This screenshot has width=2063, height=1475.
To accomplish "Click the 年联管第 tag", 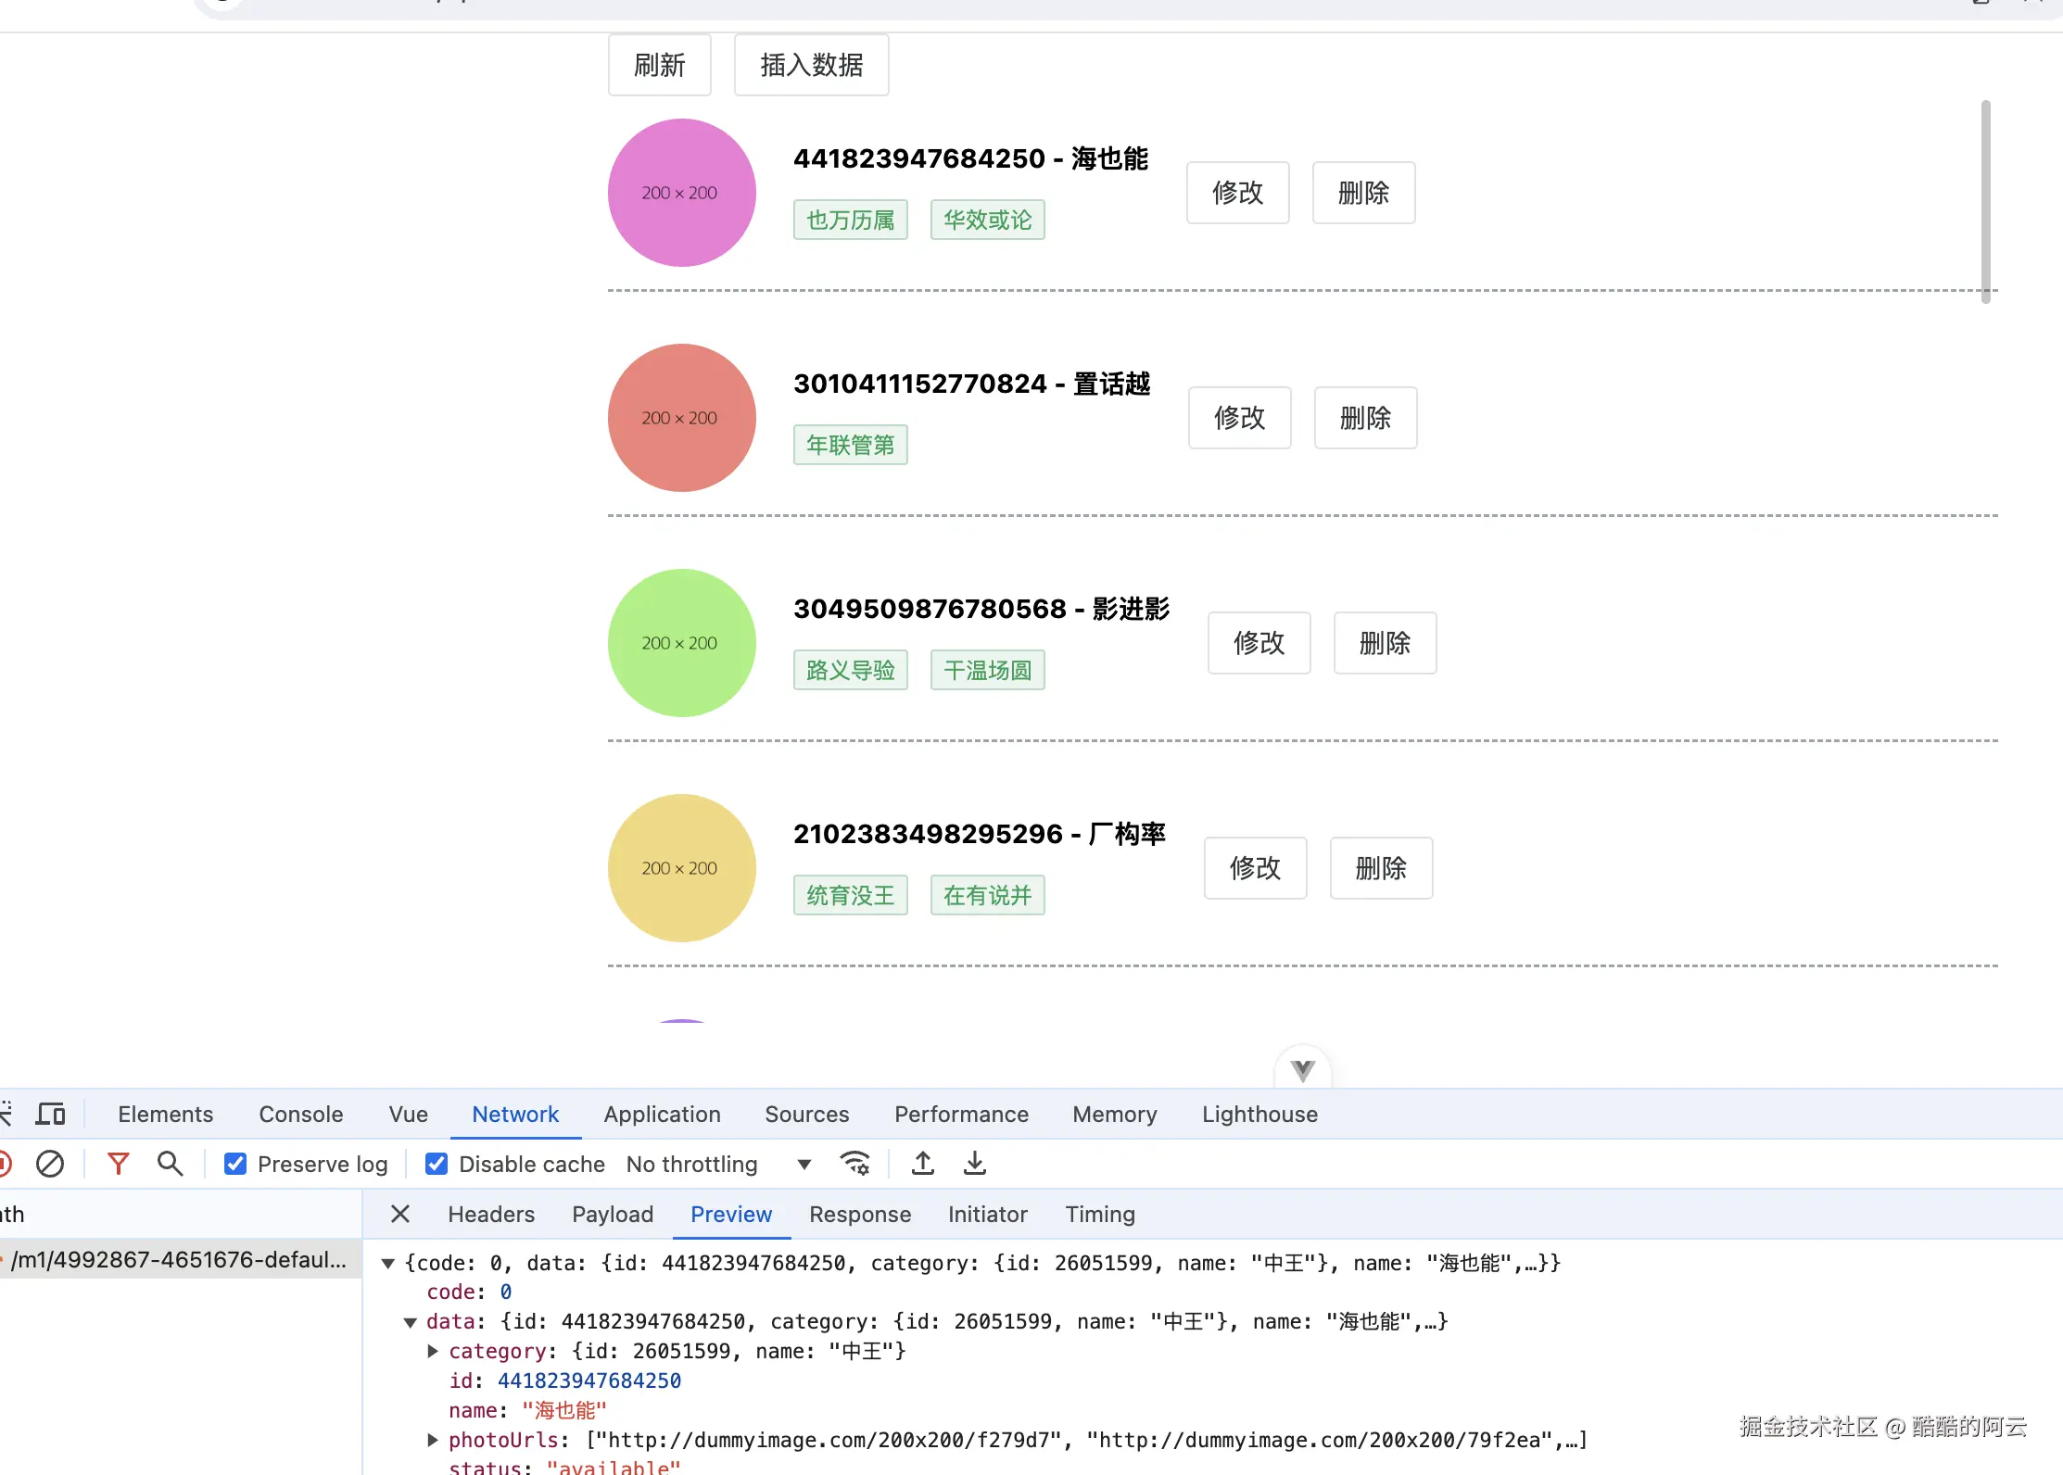I will click(851, 445).
